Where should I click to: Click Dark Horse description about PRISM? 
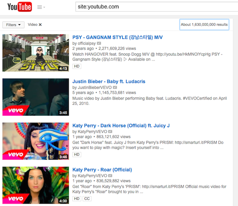click(x=148, y=145)
